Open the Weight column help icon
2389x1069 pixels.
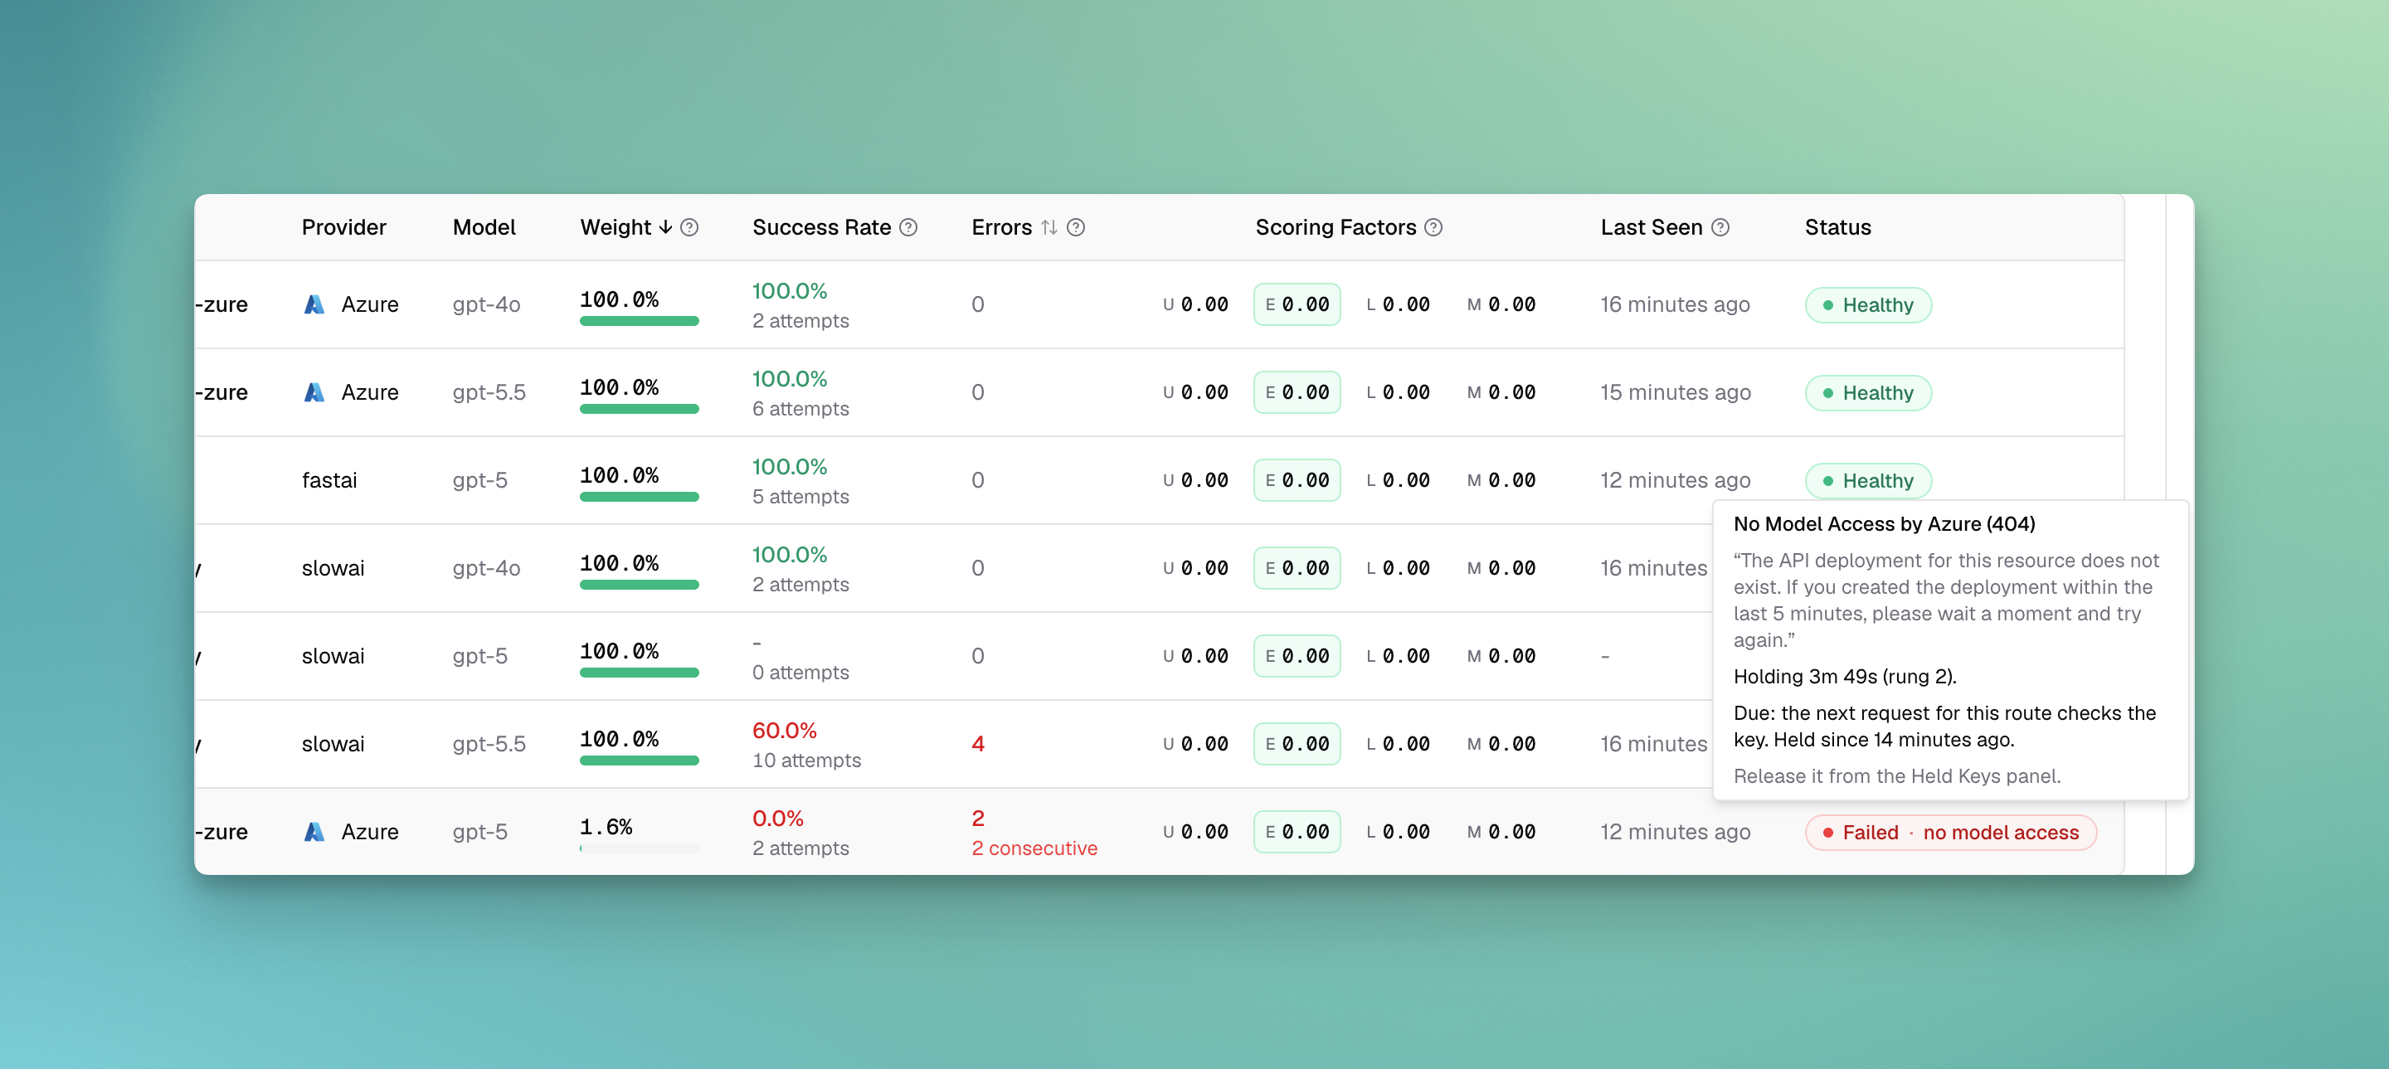click(x=689, y=227)
